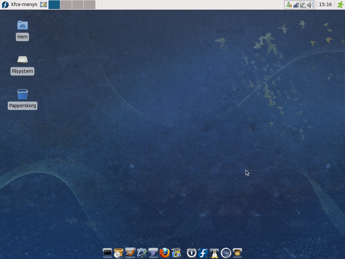Select the Filsystem drive desktop icon
Image resolution: width=345 pixels, height=259 pixels.
tap(23, 60)
